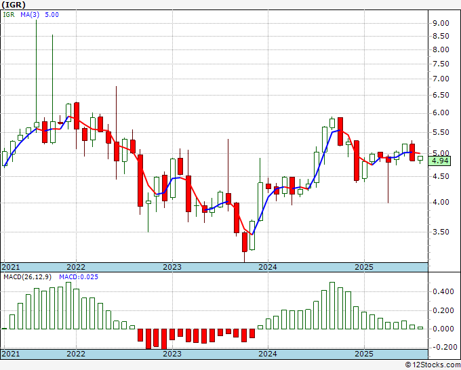Select the green IGR legend label
The height and width of the screenshot is (370, 461).
[x=9, y=14]
